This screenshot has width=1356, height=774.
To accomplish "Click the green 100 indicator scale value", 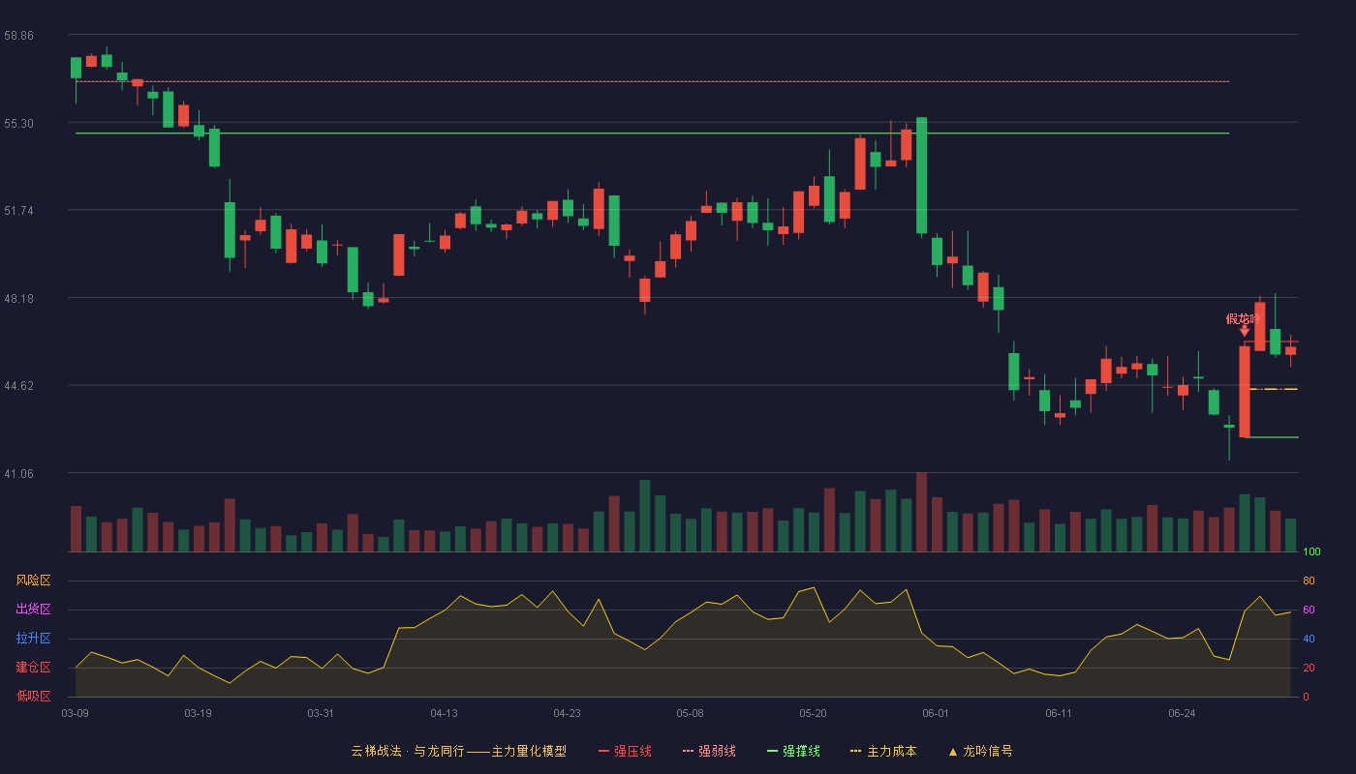I will point(1312,552).
